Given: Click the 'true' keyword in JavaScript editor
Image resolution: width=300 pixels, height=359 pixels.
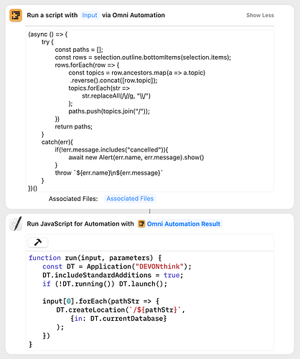Looking at the screenshot, I should click(x=172, y=275).
